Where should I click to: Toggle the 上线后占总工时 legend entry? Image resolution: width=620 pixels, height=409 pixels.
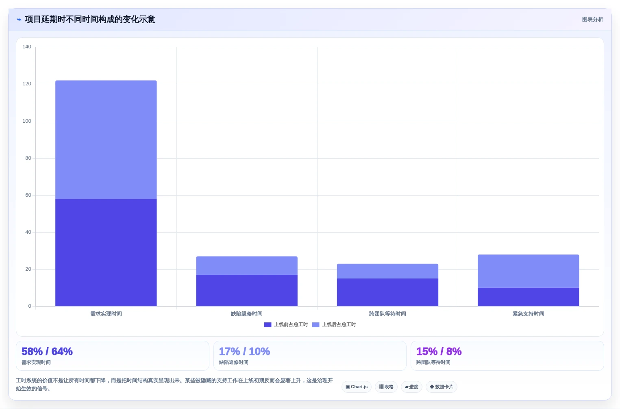(334, 324)
